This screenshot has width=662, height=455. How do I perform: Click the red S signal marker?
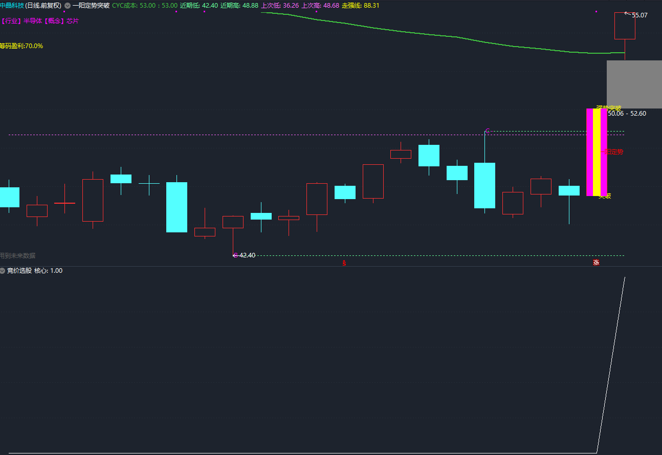344,263
